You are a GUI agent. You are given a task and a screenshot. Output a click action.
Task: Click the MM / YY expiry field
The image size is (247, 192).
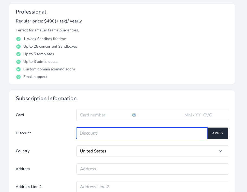[x=192, y=115]
